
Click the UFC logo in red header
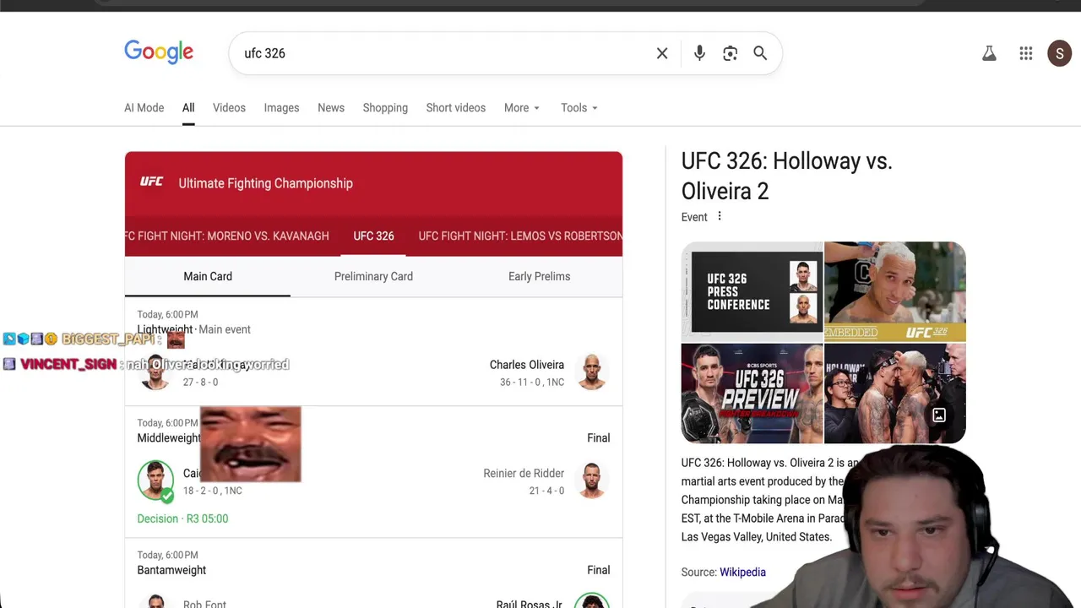[152, 182]
